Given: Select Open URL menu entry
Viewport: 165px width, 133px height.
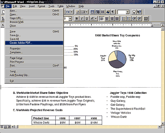Looking at the screenshot, I should point(34,18).
